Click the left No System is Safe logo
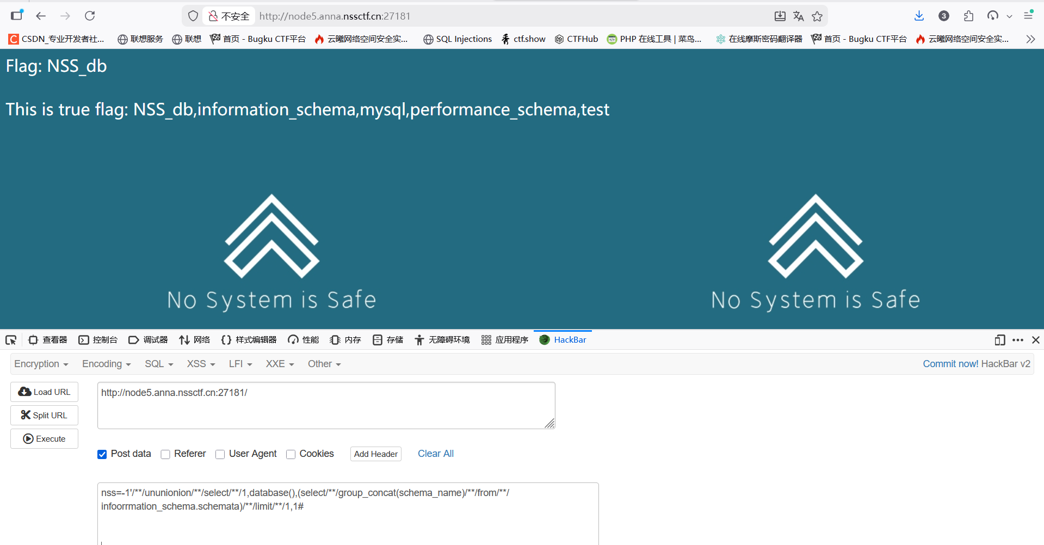The height and width of the screenshot is (545, 1044). (271, 252)
